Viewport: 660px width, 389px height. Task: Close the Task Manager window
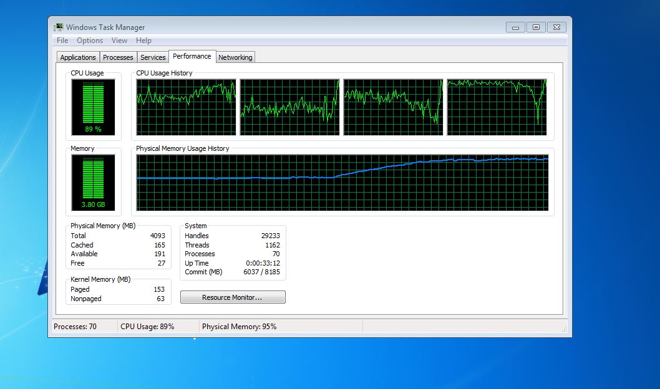(556, 27)
